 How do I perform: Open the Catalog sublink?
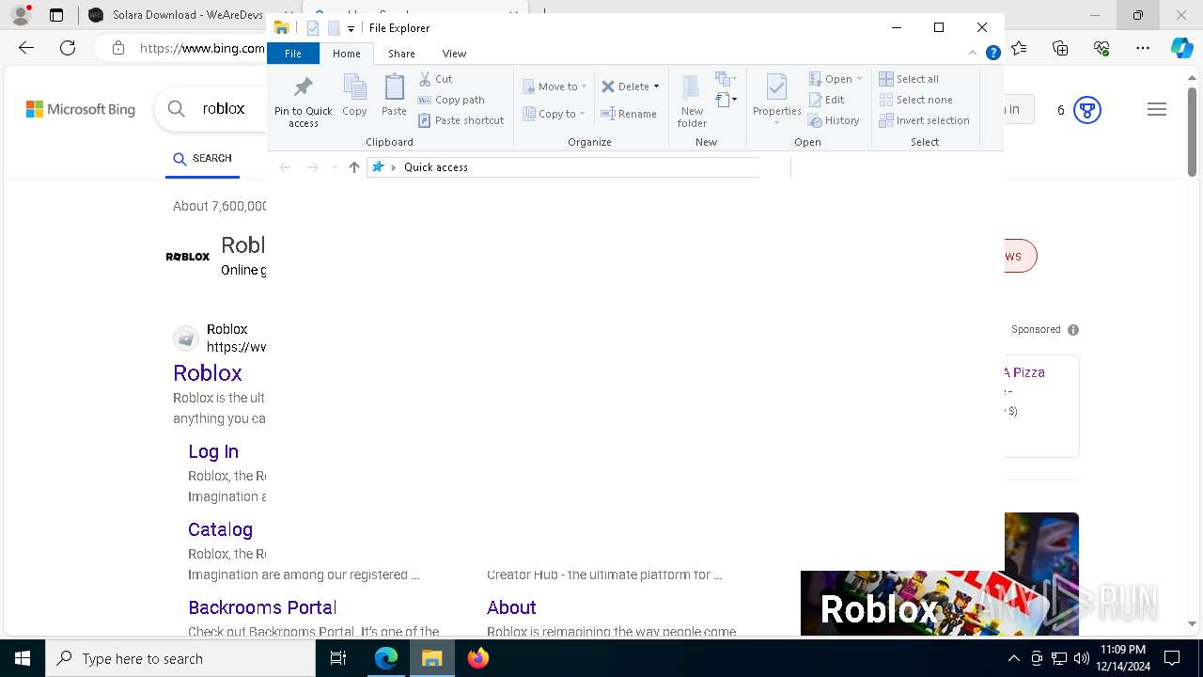pos(220,529)
